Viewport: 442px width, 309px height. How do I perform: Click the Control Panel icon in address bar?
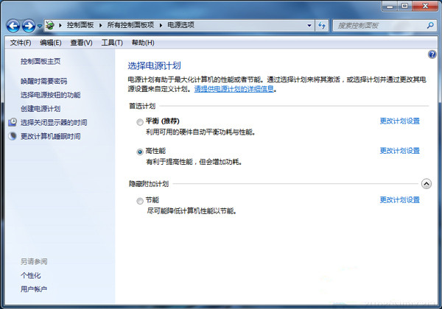point(50,25)
